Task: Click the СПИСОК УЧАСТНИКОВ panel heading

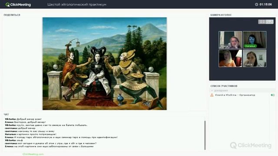Action: pos(224,86)
